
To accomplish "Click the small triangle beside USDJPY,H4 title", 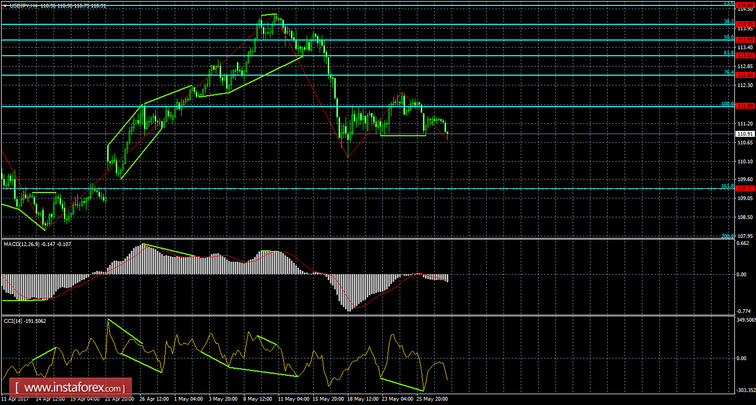I will point(4,5).
